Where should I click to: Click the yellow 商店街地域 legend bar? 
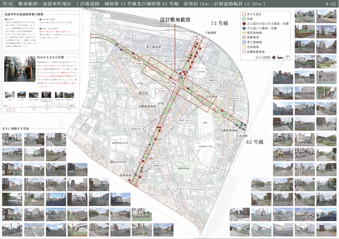(244, 33)
